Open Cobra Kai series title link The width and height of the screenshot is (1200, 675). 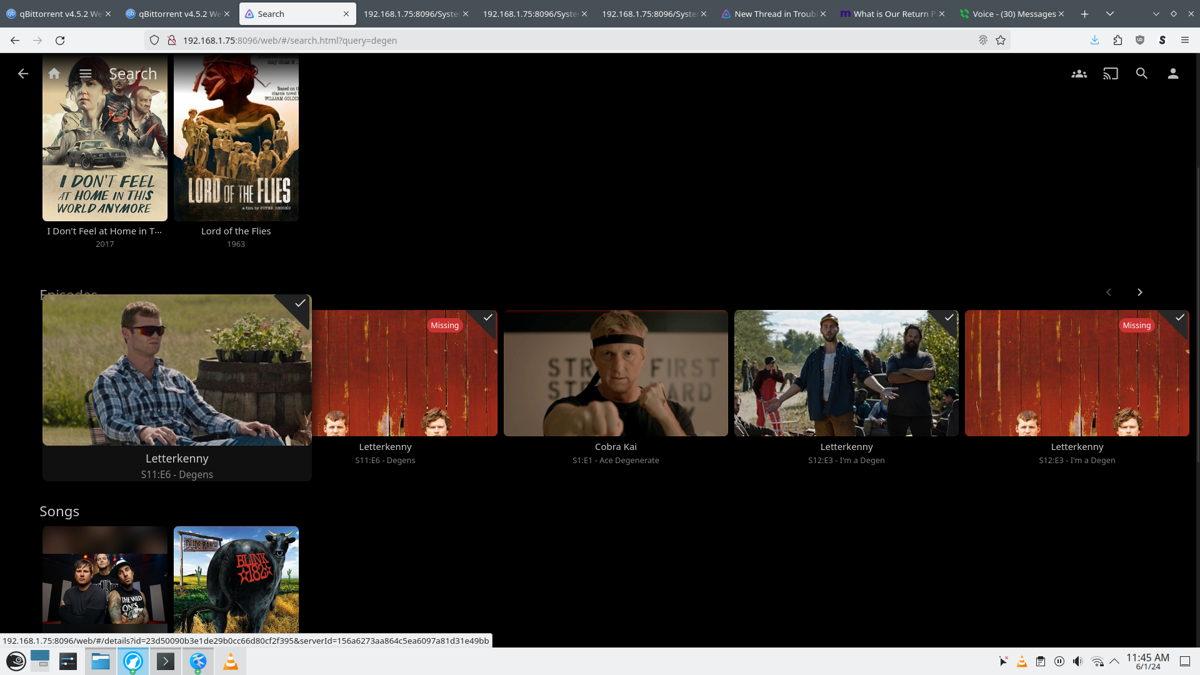(616, 447)
